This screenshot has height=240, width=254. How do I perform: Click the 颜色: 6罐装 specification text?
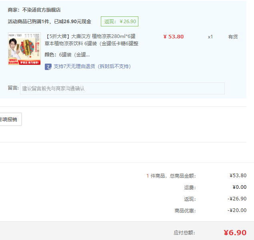[x=67, y=55]
